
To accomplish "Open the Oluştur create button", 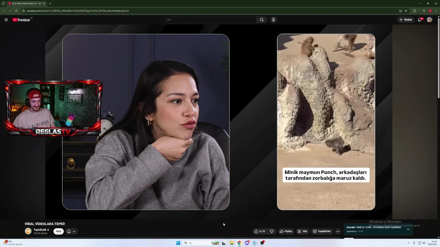I will click(x=406, y=20).
